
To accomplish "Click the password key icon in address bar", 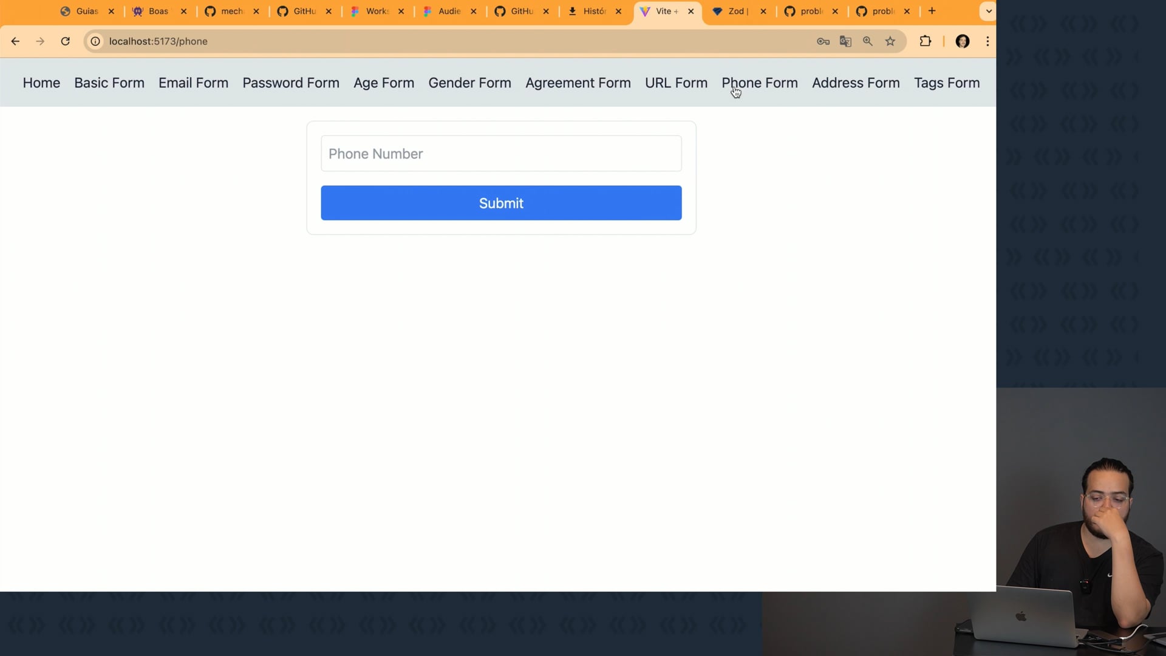I will [x=823, y=41].
